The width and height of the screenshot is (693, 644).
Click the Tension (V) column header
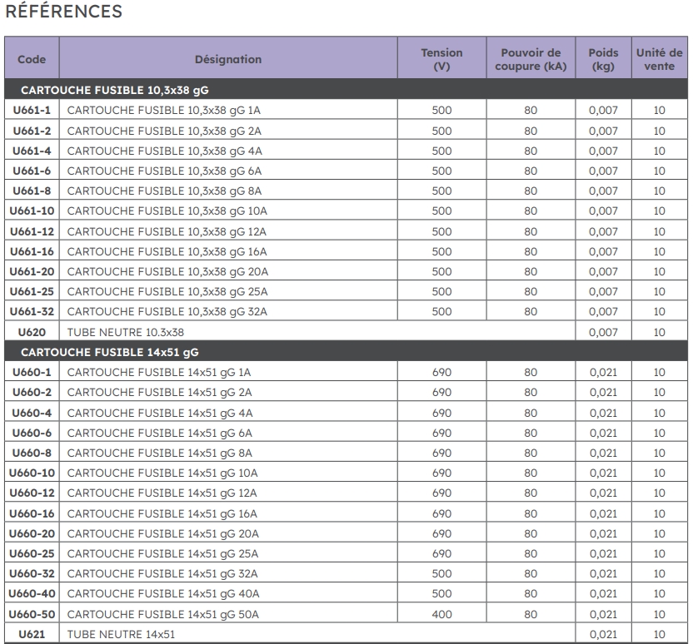pos(441,59)
